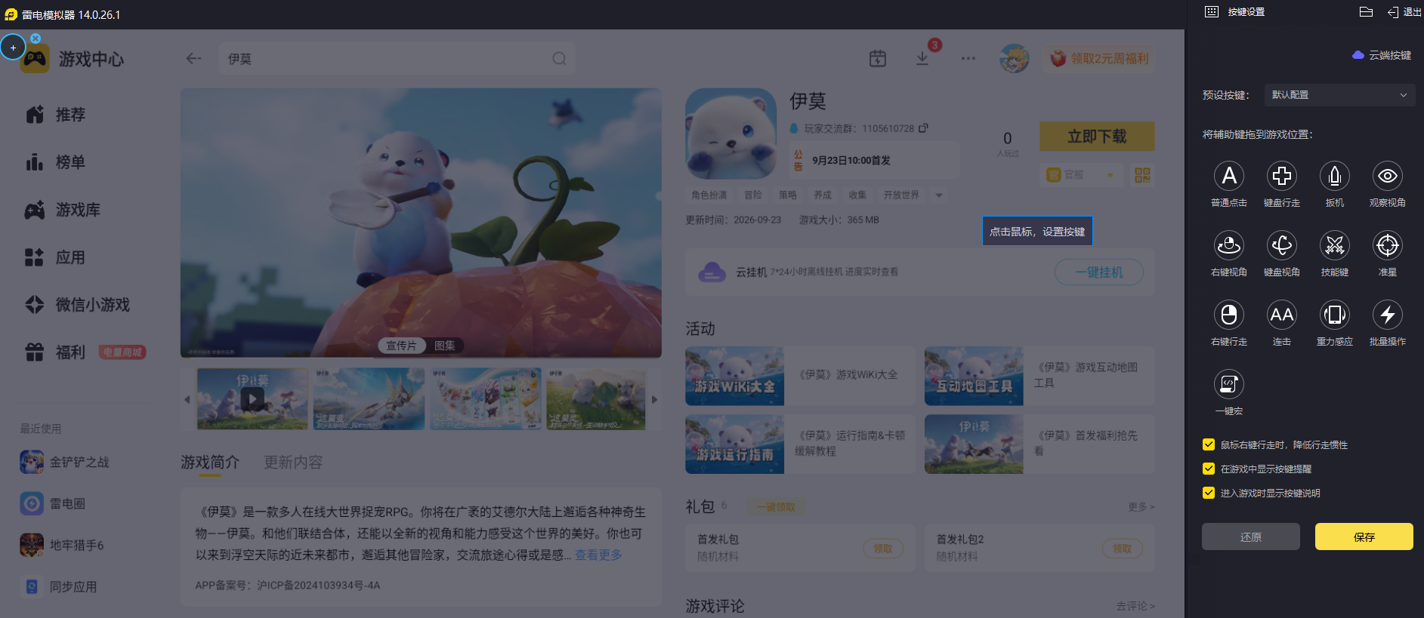Viewport: 1424px width, 618px height.
Task: Choose the 扳机 trigger key icon
Action: (1335, 176)
